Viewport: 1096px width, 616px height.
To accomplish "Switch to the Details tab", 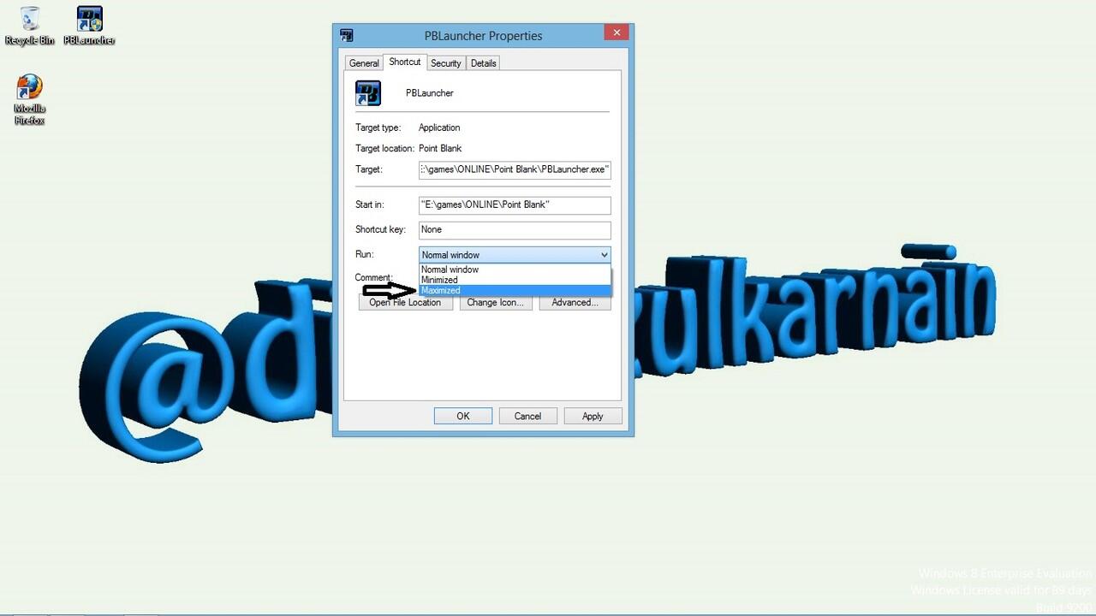I will 483,63.
